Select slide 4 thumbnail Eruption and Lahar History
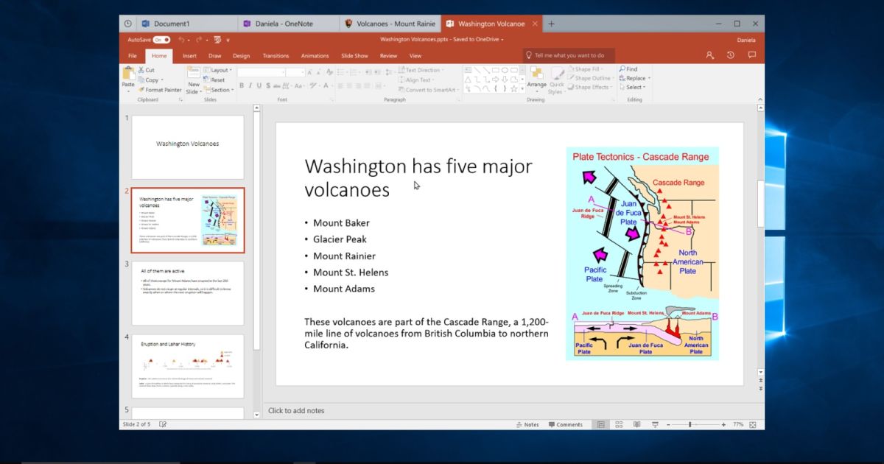The height and width of the screenshot is (464, 884). click(x=188, y=367)
